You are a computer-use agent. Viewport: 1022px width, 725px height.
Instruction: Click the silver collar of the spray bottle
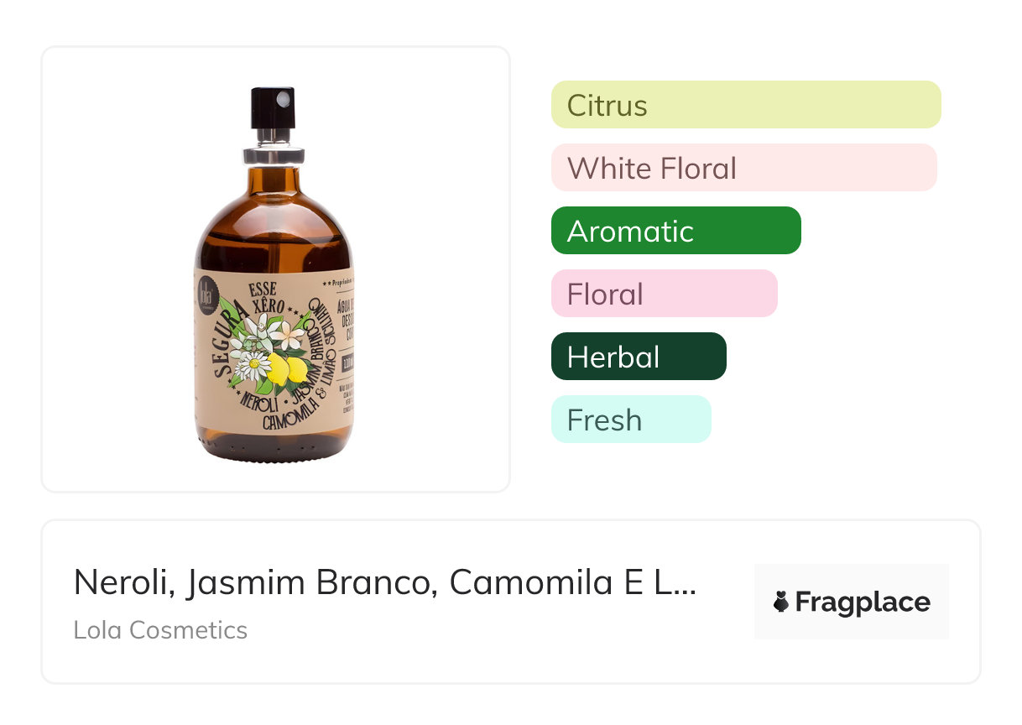(274, 154)
